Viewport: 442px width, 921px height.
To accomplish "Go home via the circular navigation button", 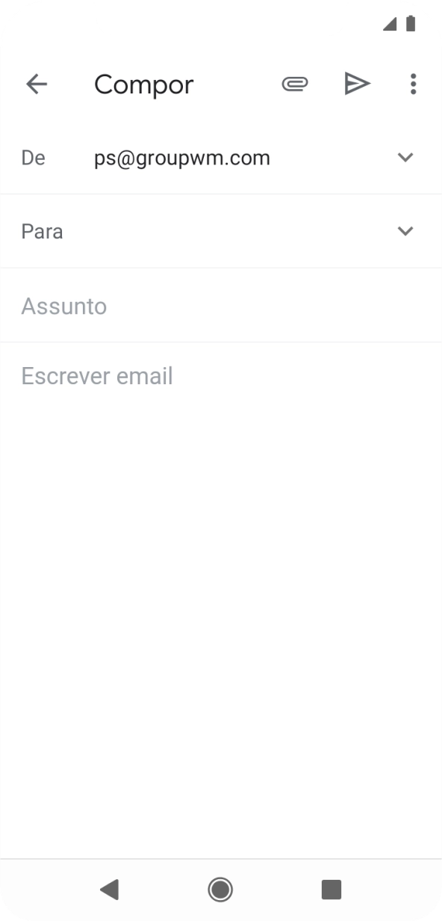I will click(220, 888).
